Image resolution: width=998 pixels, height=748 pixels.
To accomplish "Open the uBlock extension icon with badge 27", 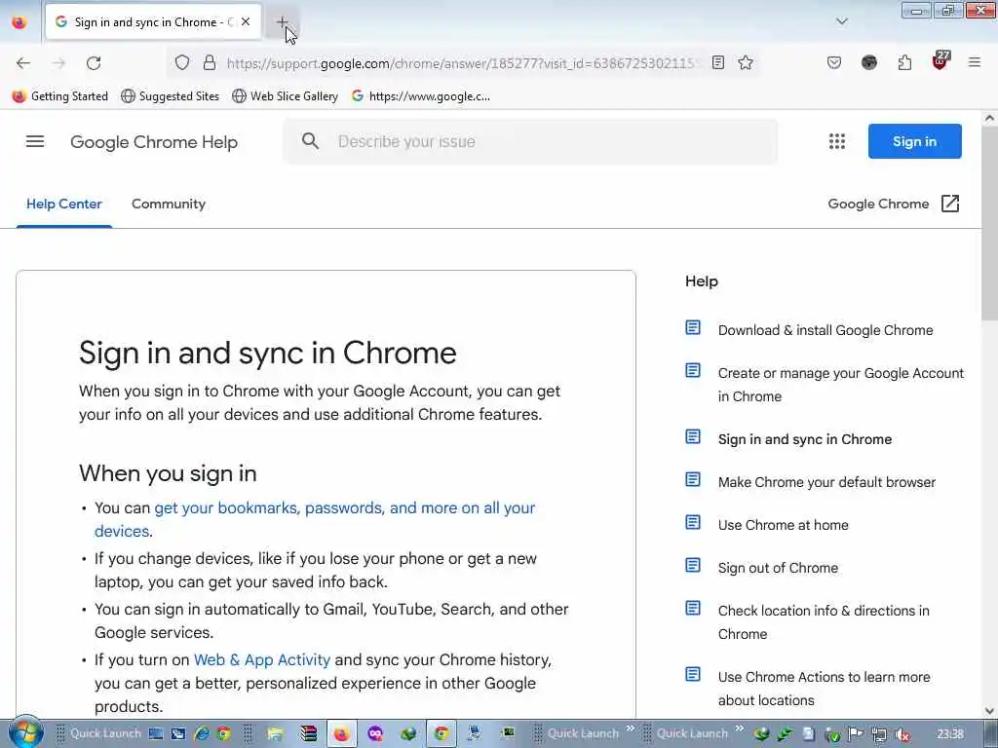I will coord(940,61).
